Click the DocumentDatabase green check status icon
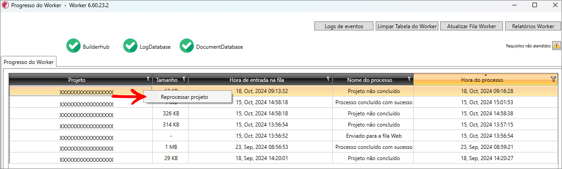The image size is (562, 169). tap(187, 46)
